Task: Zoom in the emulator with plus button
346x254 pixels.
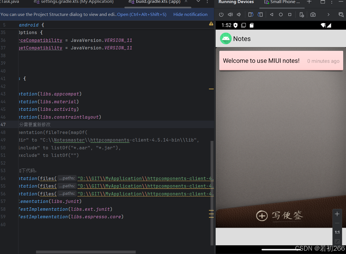Action: (337, 214)
